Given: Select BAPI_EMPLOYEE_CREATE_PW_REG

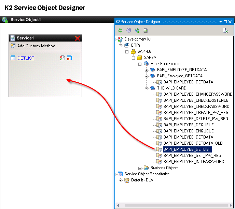Looking at the screenshot, I should point(196,113).
